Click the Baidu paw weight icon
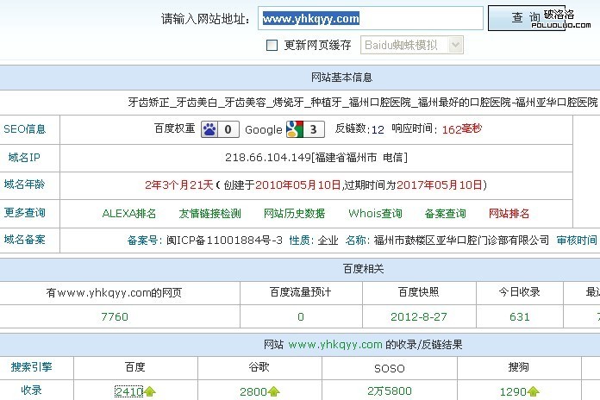The image size is (600, 400). tap(209, 129)
